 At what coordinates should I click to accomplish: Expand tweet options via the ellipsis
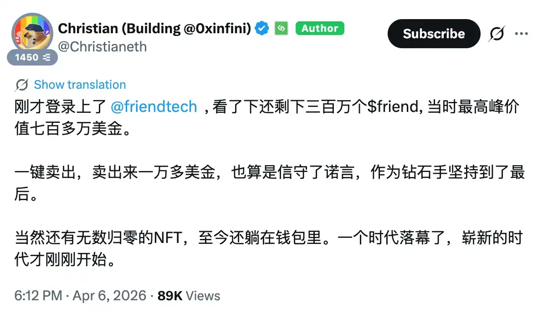(x=522, y=33)
